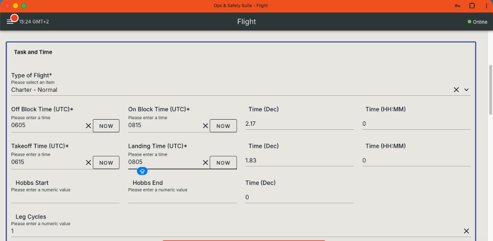
Task: Open the three-dot browser menu
Action: (x=485, y=6)
